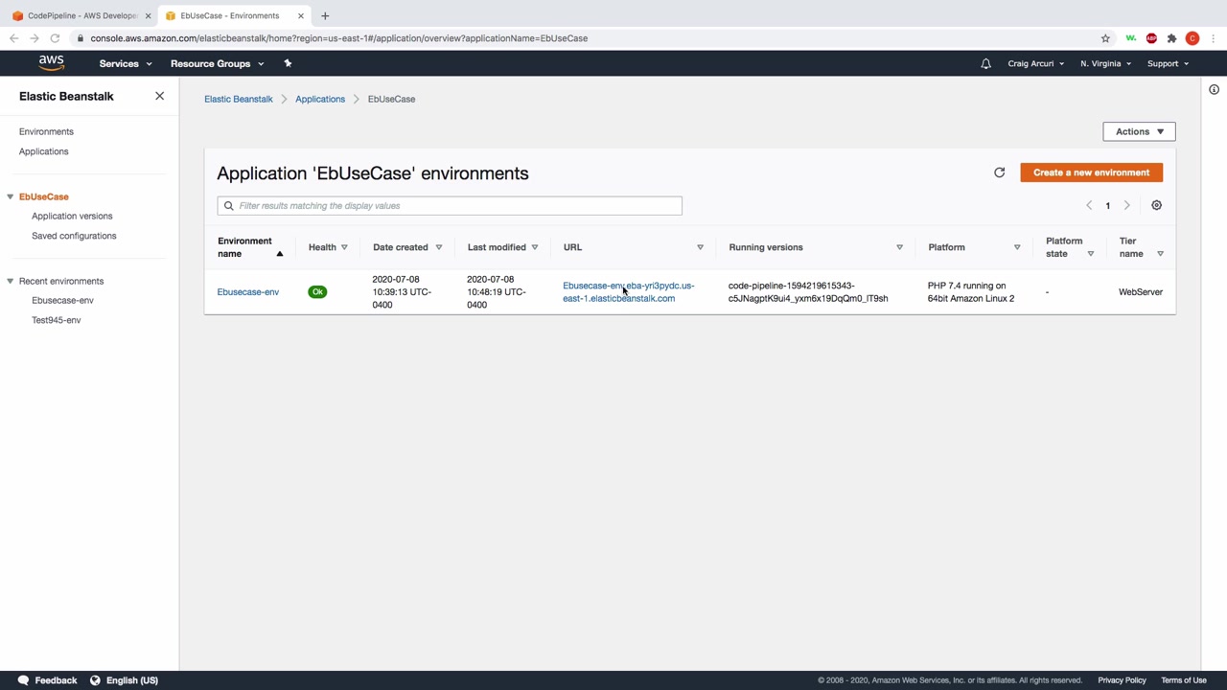The height and width of the screenshot is (690, 1227).
Task: Open Test945-env in recent environments
Action: coord(56,320)
